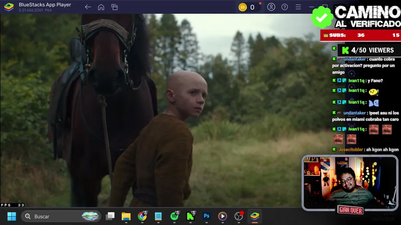Click undantaker's 'polvos en miami' message

click(x=365, y=116)
